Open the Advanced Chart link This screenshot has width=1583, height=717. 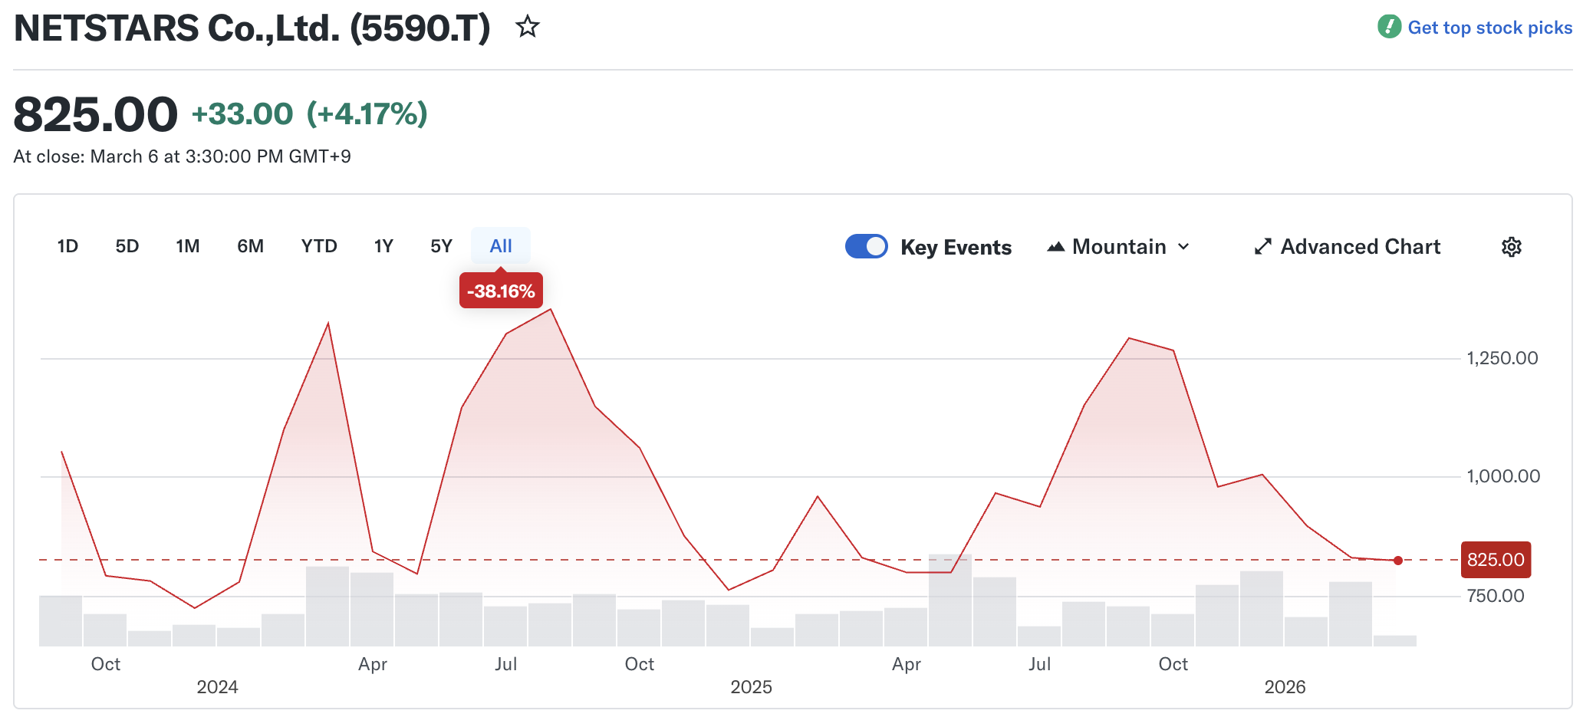(1360, 247)
